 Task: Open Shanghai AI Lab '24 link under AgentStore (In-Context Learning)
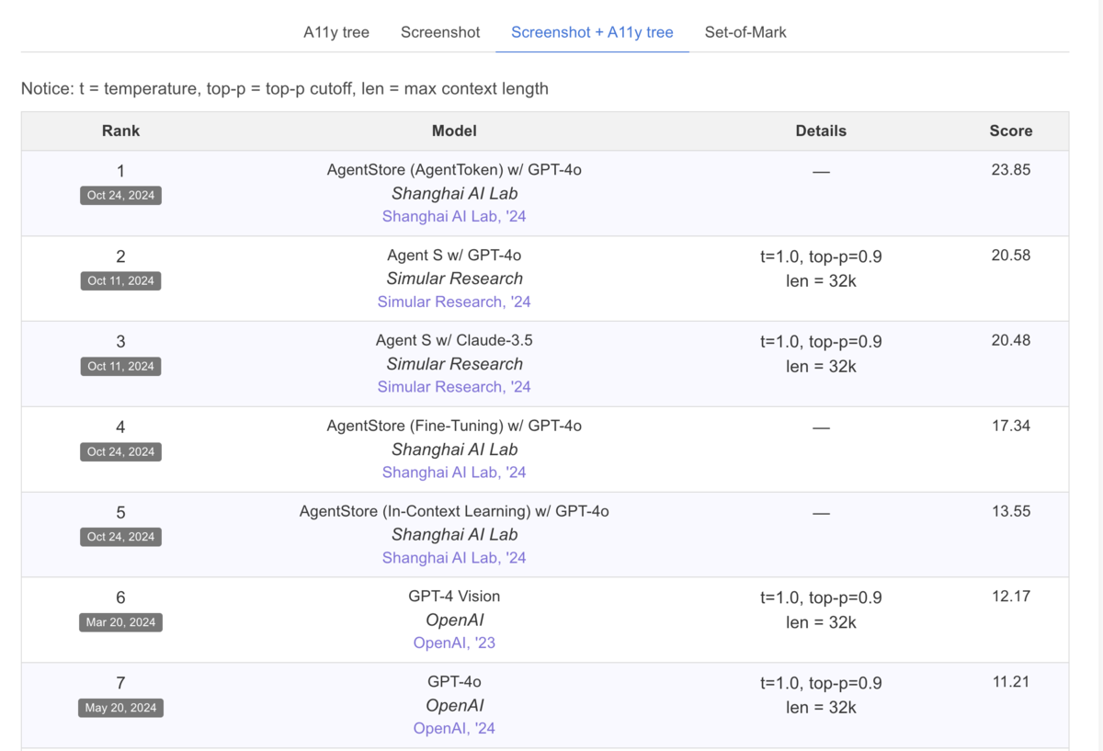(454, 558)
